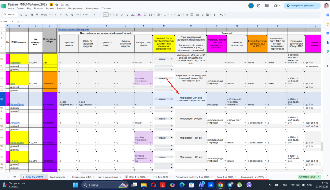Switch to Бали 1 кв 2026 tab
330x190 pixels.
coord(225,177)
